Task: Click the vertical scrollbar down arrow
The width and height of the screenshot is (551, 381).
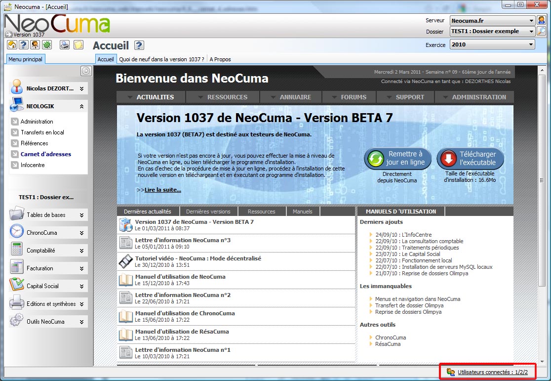Action: tap(542, 361)
